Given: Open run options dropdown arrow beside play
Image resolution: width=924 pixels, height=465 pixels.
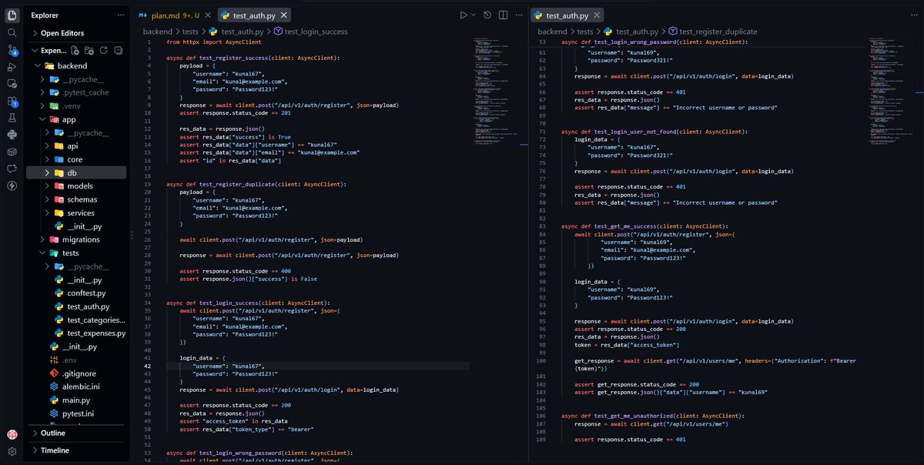Looking at the screenshot, I should coord(472,15).
